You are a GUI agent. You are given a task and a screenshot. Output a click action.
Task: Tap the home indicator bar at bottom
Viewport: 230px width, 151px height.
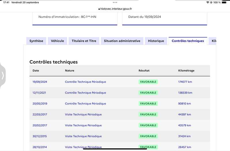point(115,149)
